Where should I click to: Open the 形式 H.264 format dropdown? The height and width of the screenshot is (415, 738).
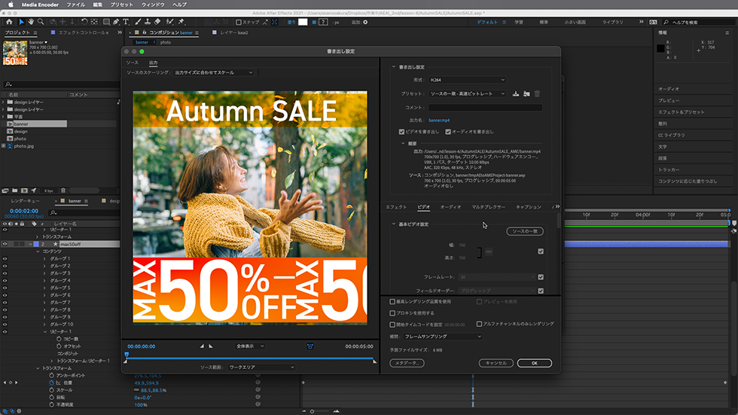point(466,80)
